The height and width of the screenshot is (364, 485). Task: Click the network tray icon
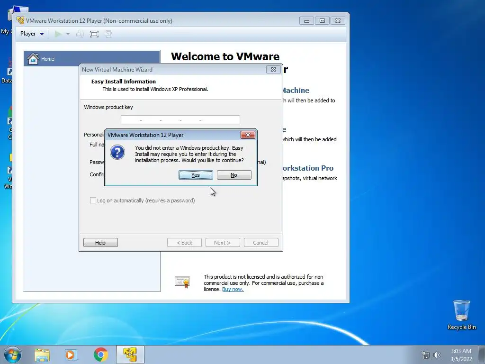click(x=426, y=355)
